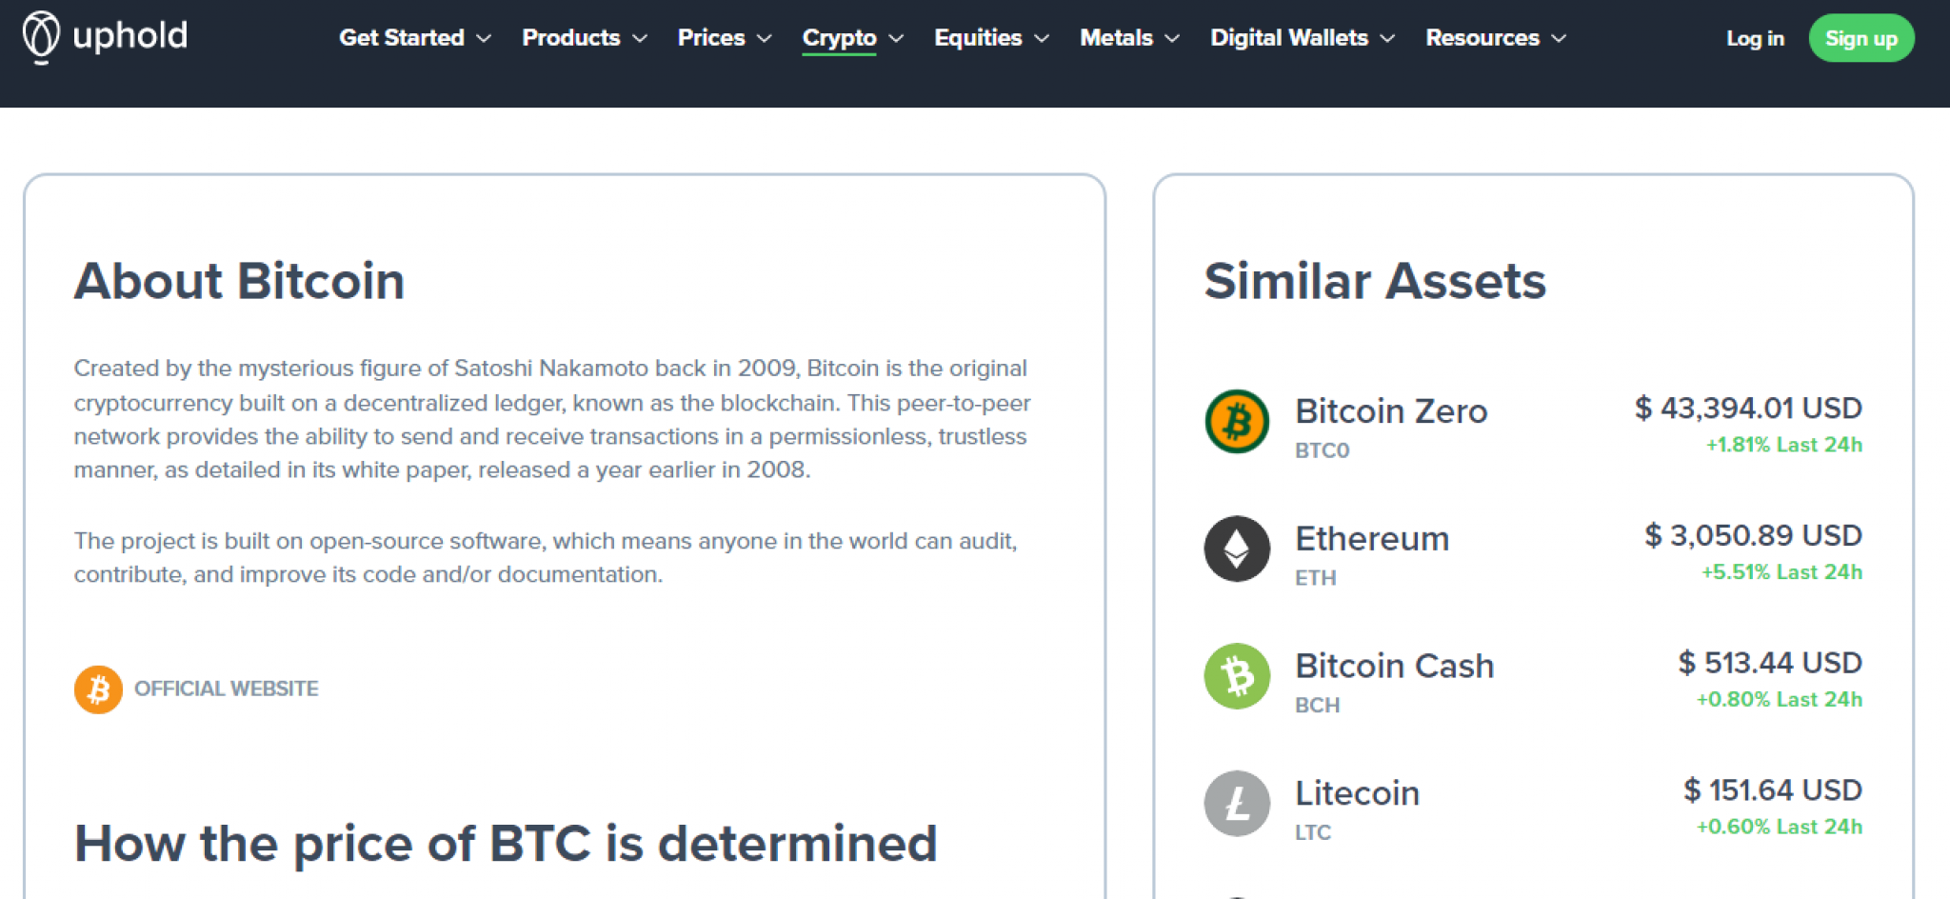1950x899 pixels.
Task: Open the Crypto menu item
Action: [839, 38]
